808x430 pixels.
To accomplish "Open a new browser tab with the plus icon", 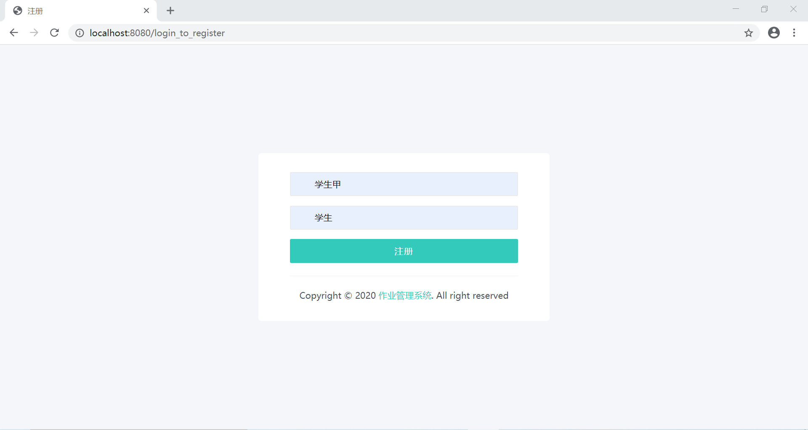I will (170, 11).
